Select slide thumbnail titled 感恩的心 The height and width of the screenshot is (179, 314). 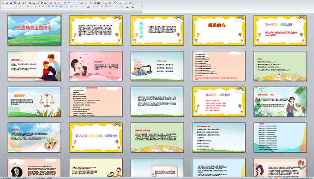(219, 30)
